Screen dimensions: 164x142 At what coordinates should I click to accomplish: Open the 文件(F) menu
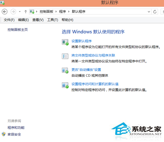(x=9, y=20)
